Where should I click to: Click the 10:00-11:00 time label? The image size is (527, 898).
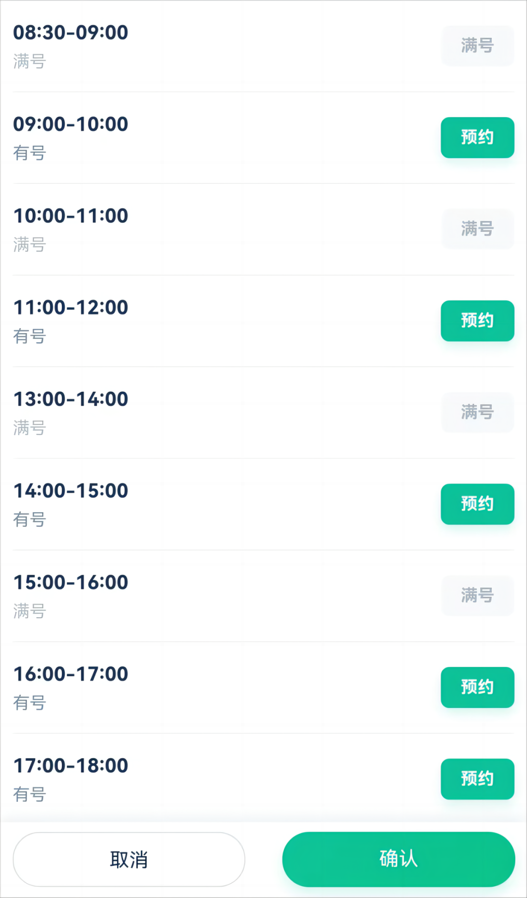[x=71, y=216]
